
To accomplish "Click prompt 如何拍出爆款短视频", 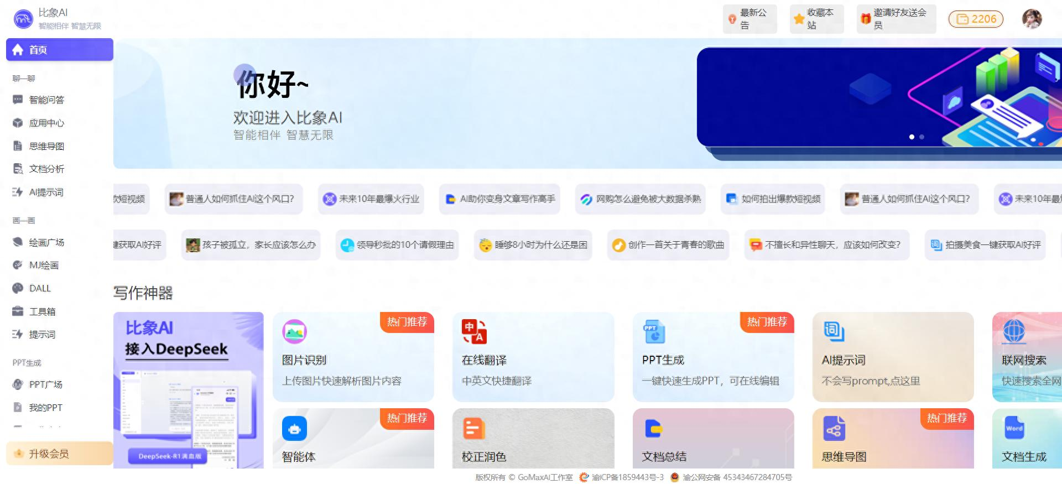I will [773, 199].
